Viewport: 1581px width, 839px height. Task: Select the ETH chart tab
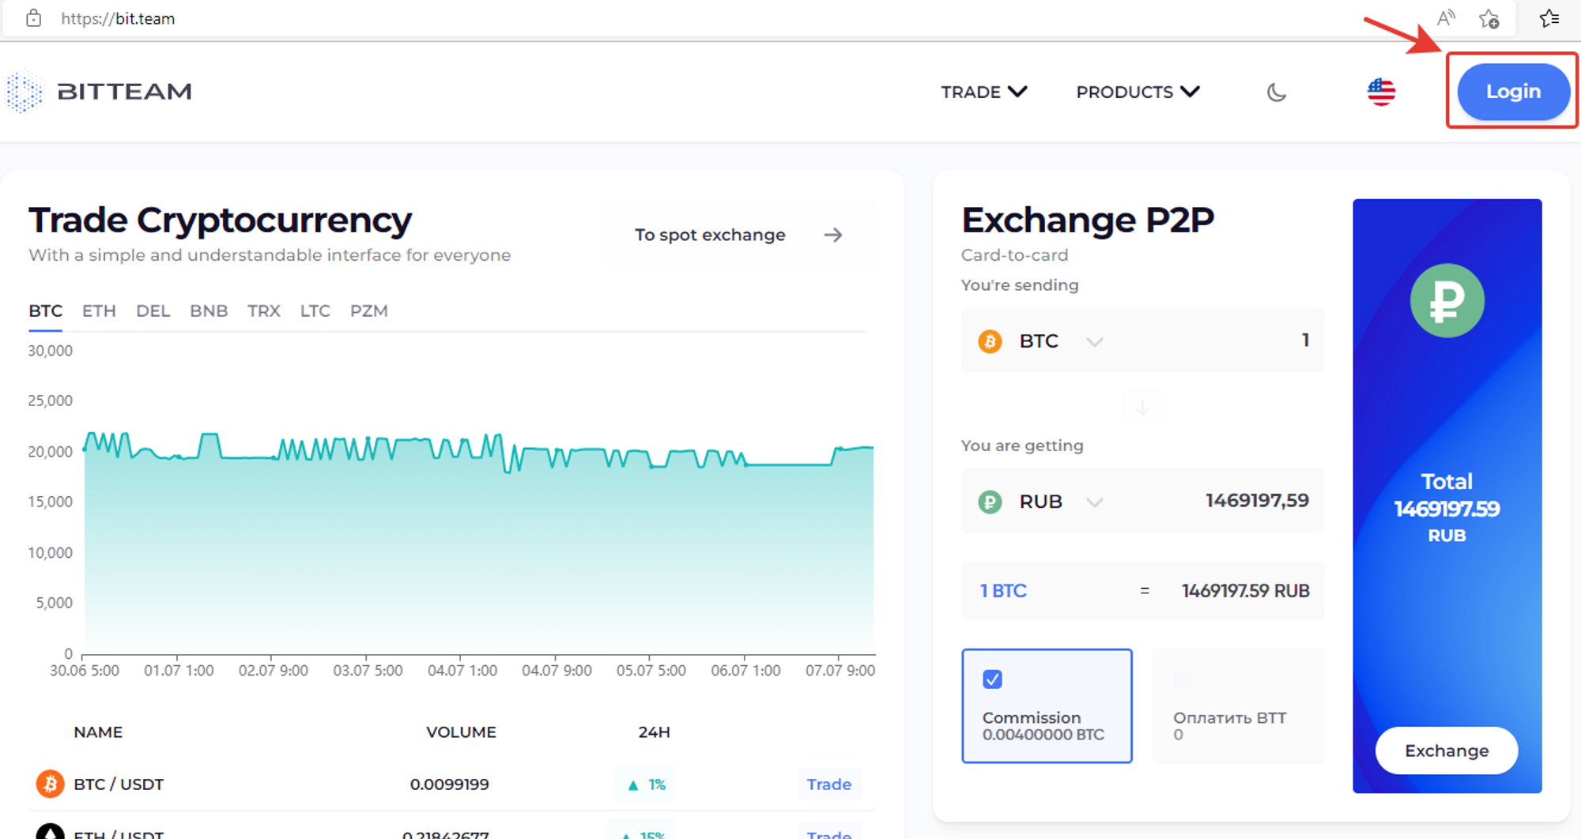point(99,310)
